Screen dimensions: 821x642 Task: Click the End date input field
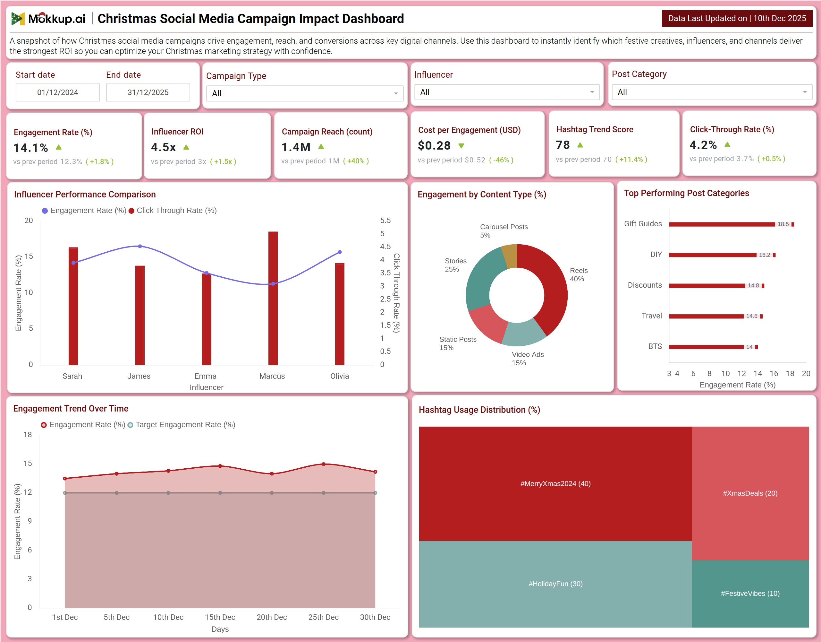pyautogui.click(x=148, y=92)
